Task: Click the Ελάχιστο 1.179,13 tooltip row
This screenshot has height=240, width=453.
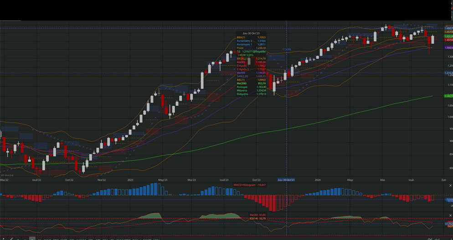Action: point(251,94)
